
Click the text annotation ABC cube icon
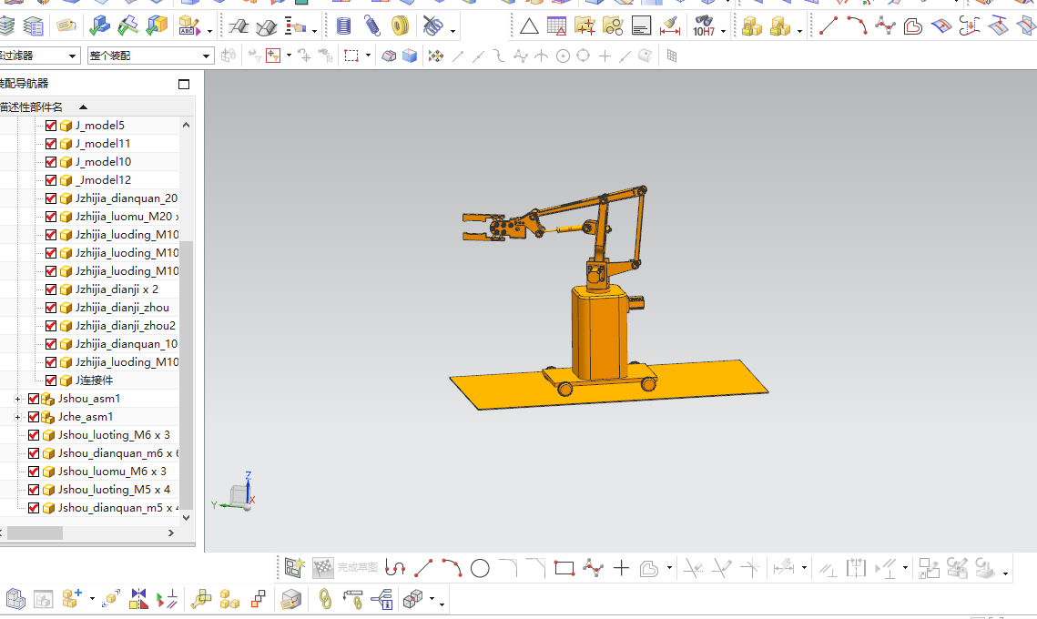(x=189, y=26)
